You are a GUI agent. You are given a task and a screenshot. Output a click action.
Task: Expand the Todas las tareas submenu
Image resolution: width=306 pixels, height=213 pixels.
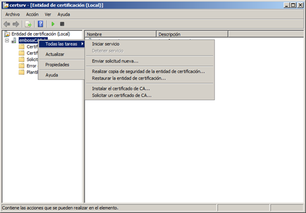[61, 44]
